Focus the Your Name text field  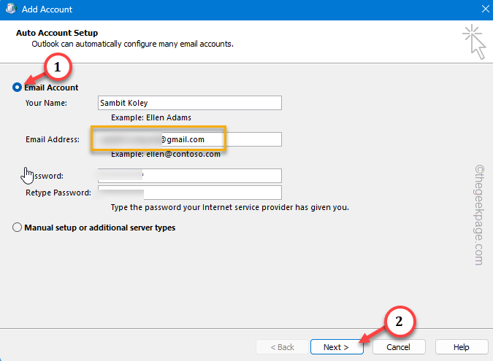coord(189,103)
